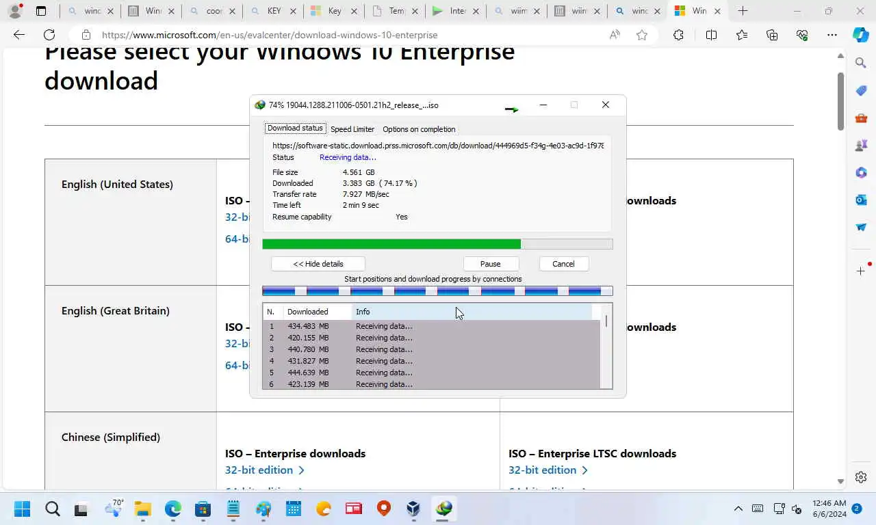Image resolution: width=876 pixels, height=525 pixels.
Task: Open Microsoft Store from the taskbar
Action: click(x=203, y=509)
